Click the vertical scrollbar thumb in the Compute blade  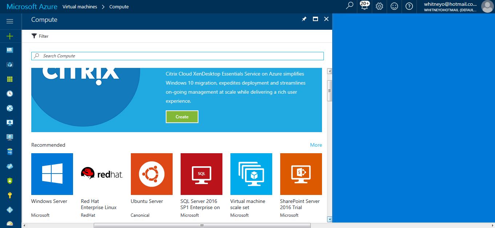(x=330, y=90)
